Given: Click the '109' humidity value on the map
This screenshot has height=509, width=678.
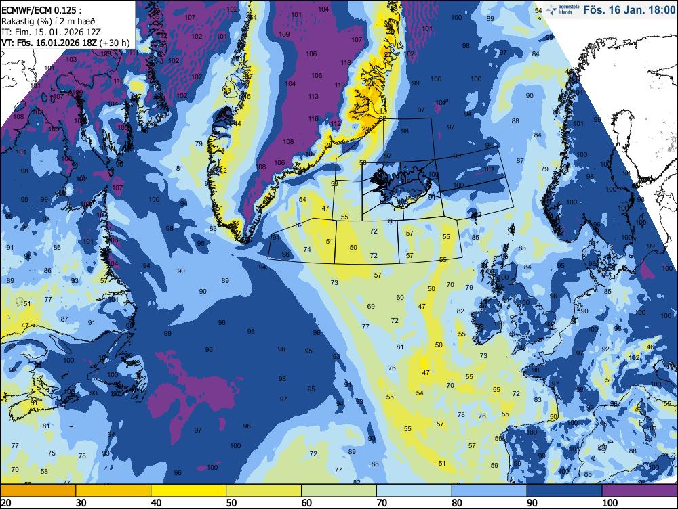Looking at the screenshot, I should (284, 35).
